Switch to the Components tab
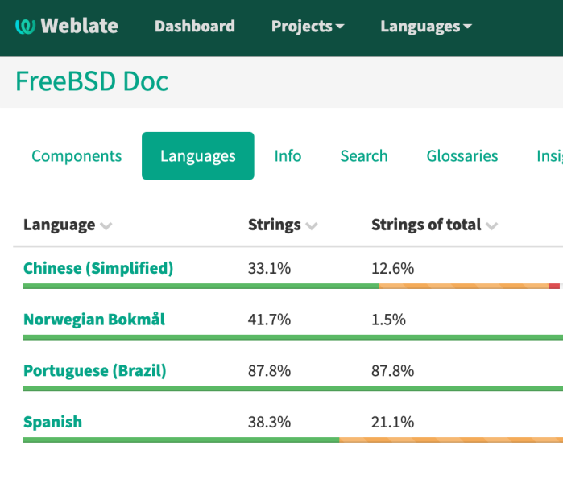This screenshot has height=483, width=563. tap(77, 155)
